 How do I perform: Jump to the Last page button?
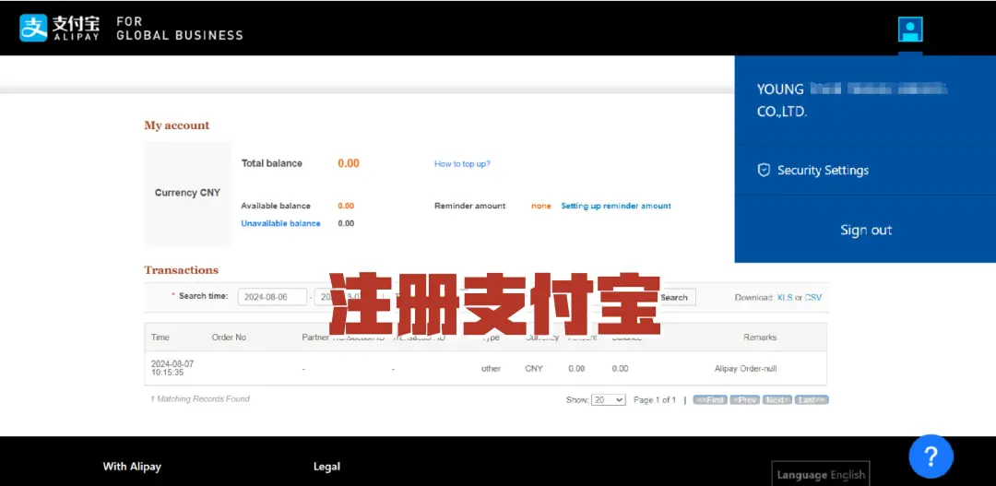pyautogui.click(x=812, y=400)
